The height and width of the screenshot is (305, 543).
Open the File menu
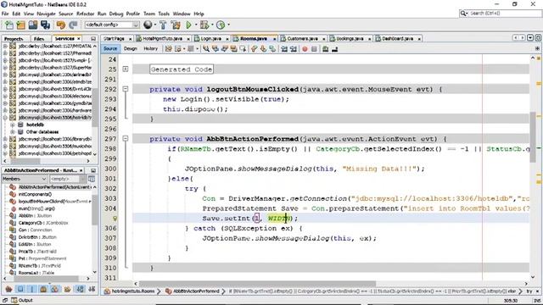(x=5, y=14)
